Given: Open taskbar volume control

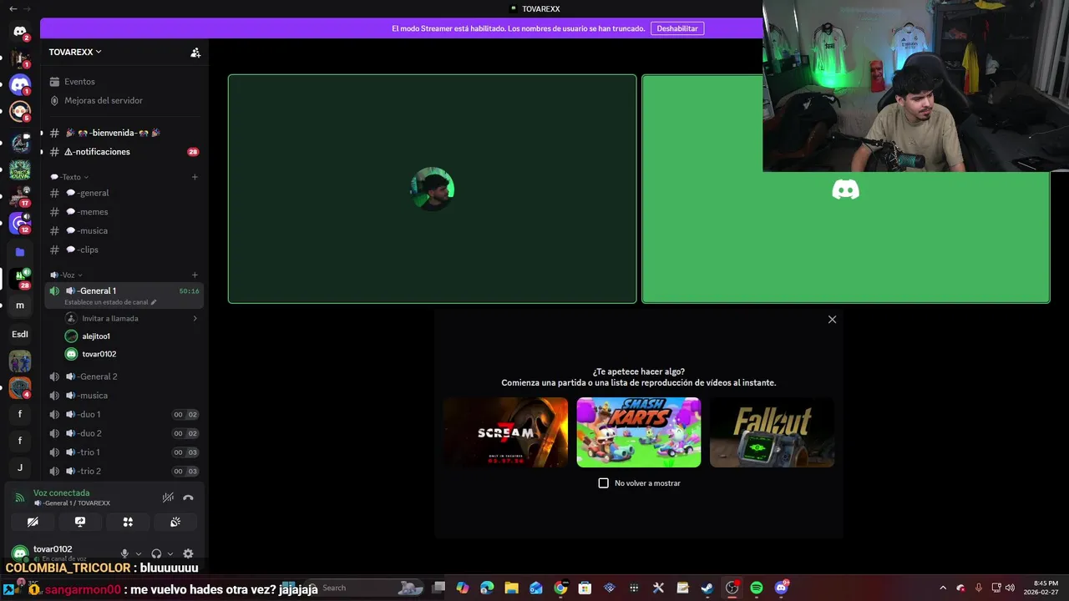Looking at the screenshot, I should 1010,588.
